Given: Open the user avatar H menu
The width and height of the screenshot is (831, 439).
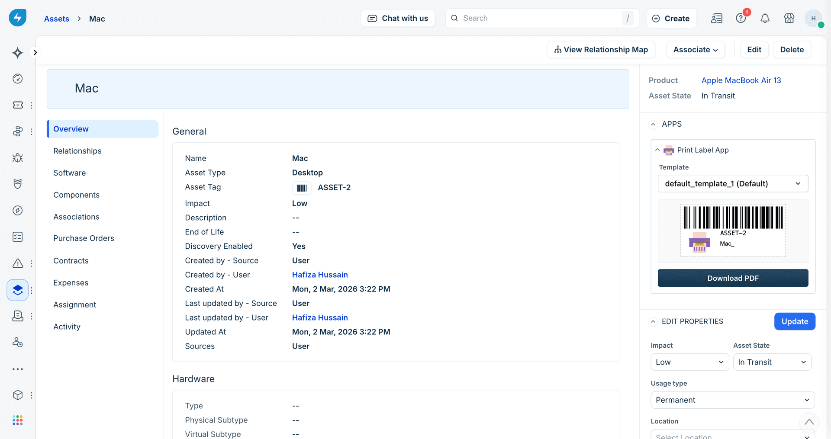Looking at the screenshot, I should [814, 18].
